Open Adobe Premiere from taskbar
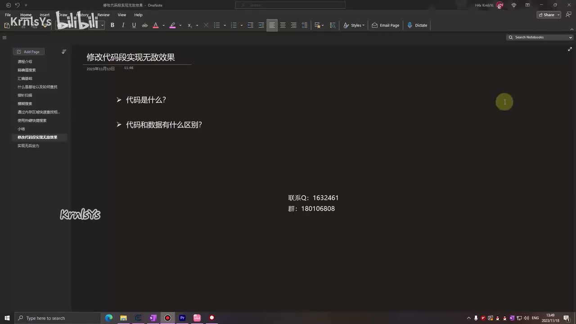This screenshot has width=576, height=324. point(182,318)
